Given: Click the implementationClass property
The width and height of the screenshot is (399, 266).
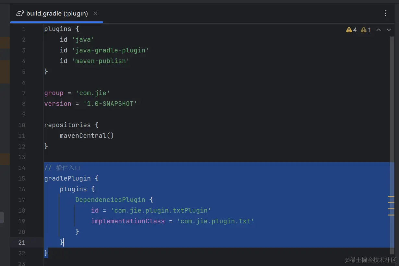Looking at the screenshot, I should [128, 221].
